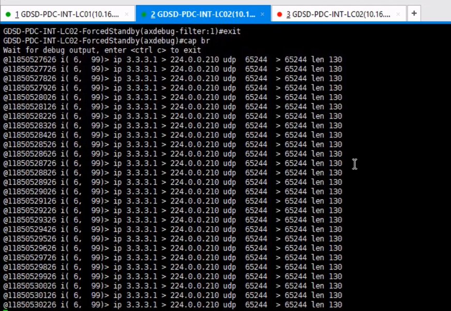
Task: Click timestamp @11850529026 line
Action: 173,192
